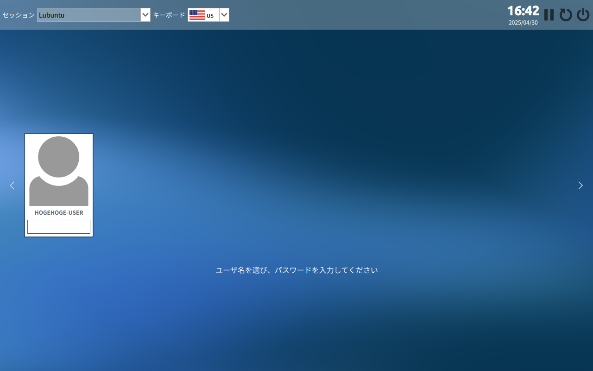Focus the password field for HOGEHOGE-USER
Screen dimensions: 593x371
point(59,227)
